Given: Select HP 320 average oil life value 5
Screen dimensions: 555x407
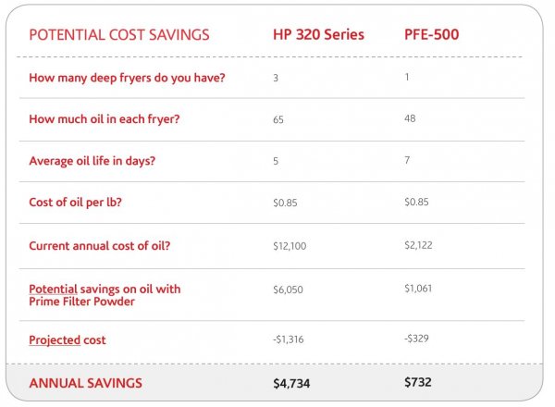Looking at the screenshot, I should [x=276, y=161].
